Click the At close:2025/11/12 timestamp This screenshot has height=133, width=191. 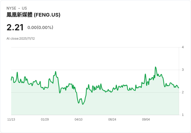tap(21, 39)
